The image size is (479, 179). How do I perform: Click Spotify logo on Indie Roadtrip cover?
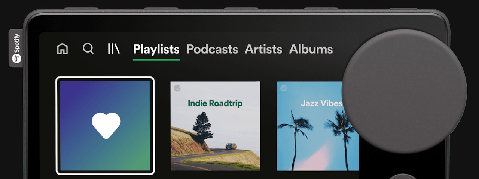tap(177, 88)
